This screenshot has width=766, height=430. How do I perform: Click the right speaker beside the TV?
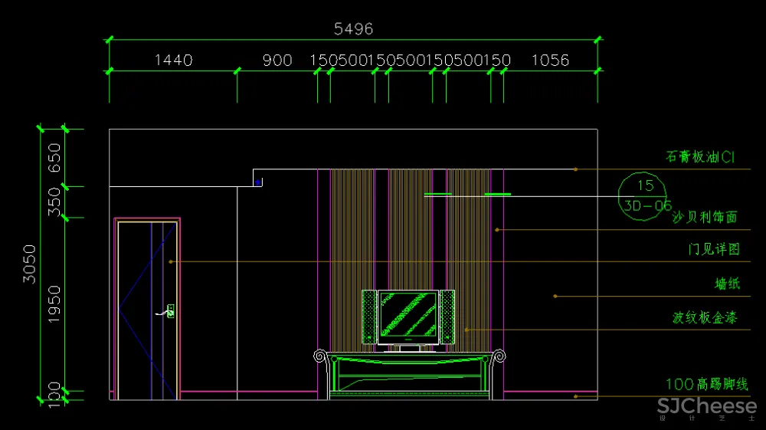[x=447, y=316]
